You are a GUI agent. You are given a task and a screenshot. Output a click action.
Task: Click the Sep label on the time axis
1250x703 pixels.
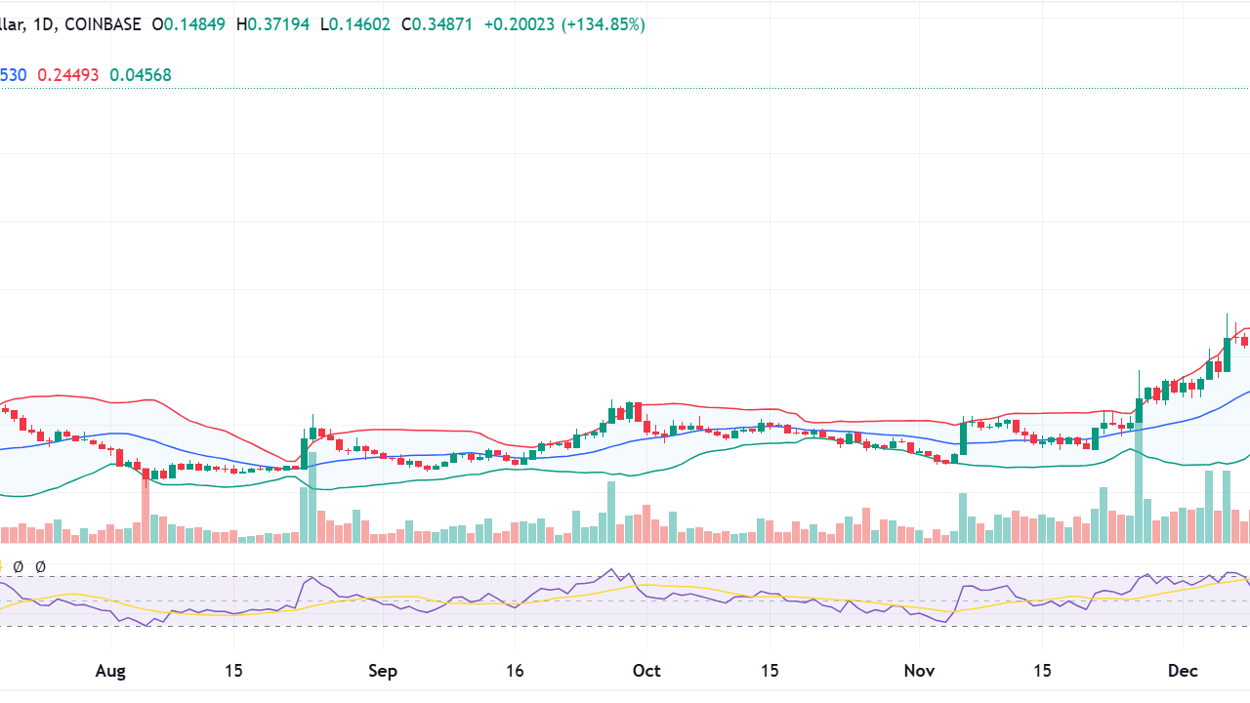(383, 671)
